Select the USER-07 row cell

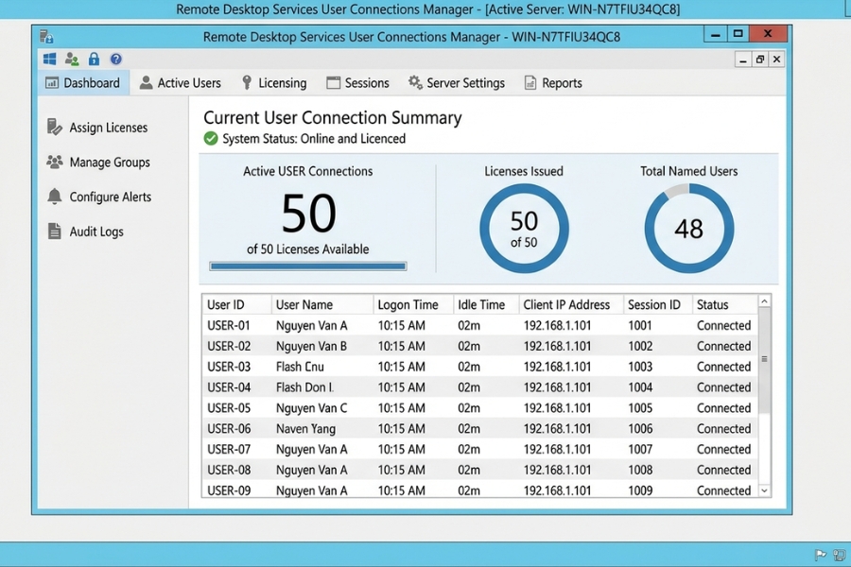(x=229, y=449)
